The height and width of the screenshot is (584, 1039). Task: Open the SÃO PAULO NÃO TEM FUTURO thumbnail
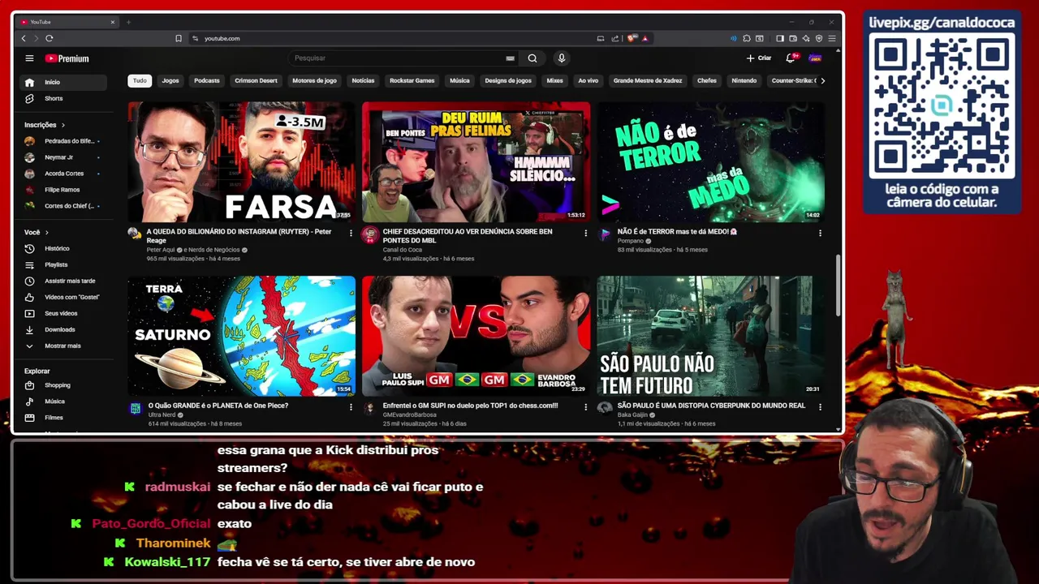pyautogui.click(x=710, y=336)
